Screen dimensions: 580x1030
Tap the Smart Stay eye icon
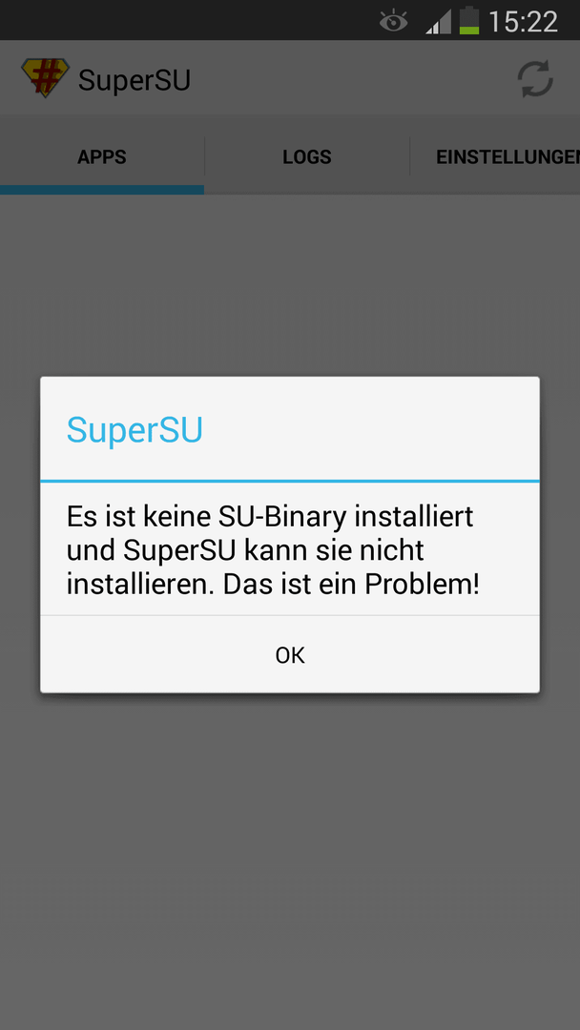pyautogui.click(x=393, y=22)
